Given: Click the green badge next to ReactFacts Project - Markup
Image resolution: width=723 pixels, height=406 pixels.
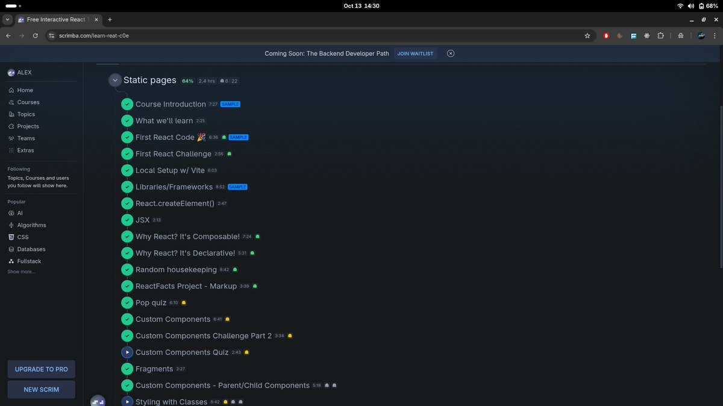Looking at the screenshot, I should tap(255, 286).
